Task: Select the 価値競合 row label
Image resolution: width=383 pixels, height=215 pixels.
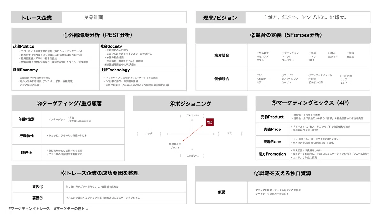Action: 222,78
